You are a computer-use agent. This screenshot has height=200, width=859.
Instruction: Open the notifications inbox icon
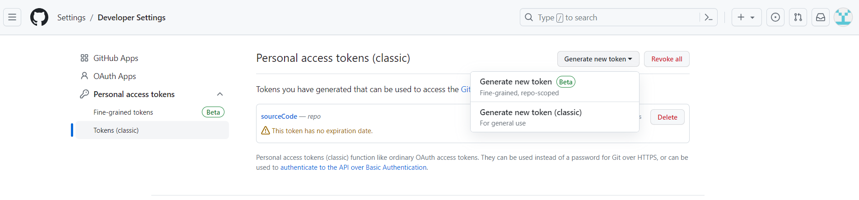click(821, 18)
